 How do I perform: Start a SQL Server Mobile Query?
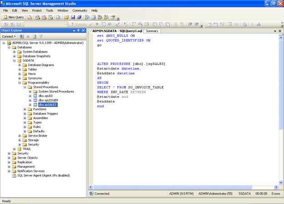click(x=58, y=17)
